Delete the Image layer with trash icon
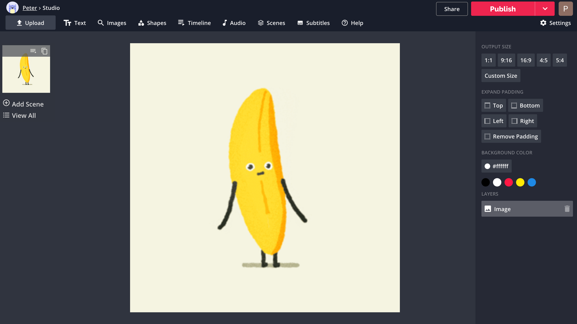577x324 pixels. tap(567, 209)
